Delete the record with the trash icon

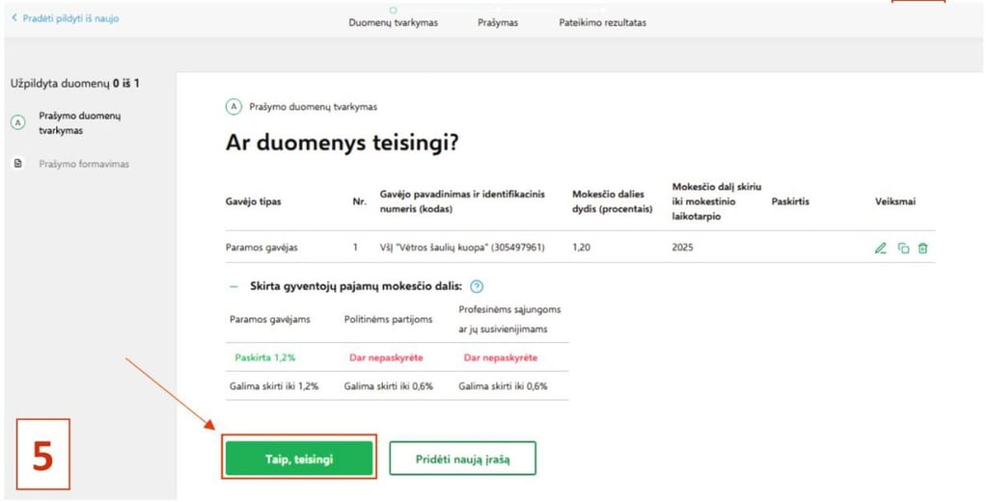click(923, 248)
